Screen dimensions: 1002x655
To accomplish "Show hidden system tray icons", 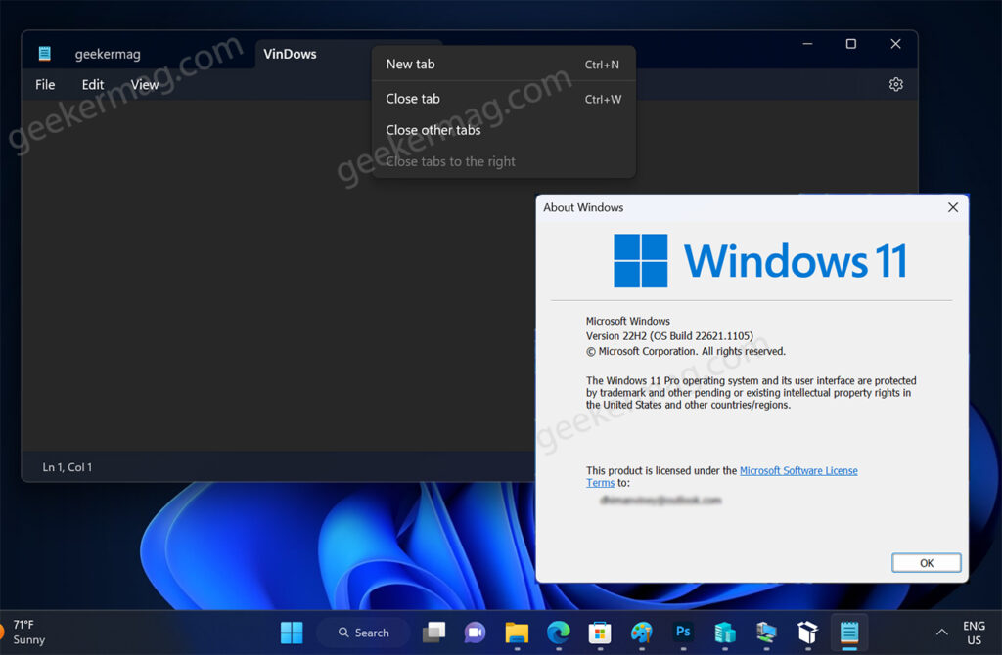I will tap(942, 632).
